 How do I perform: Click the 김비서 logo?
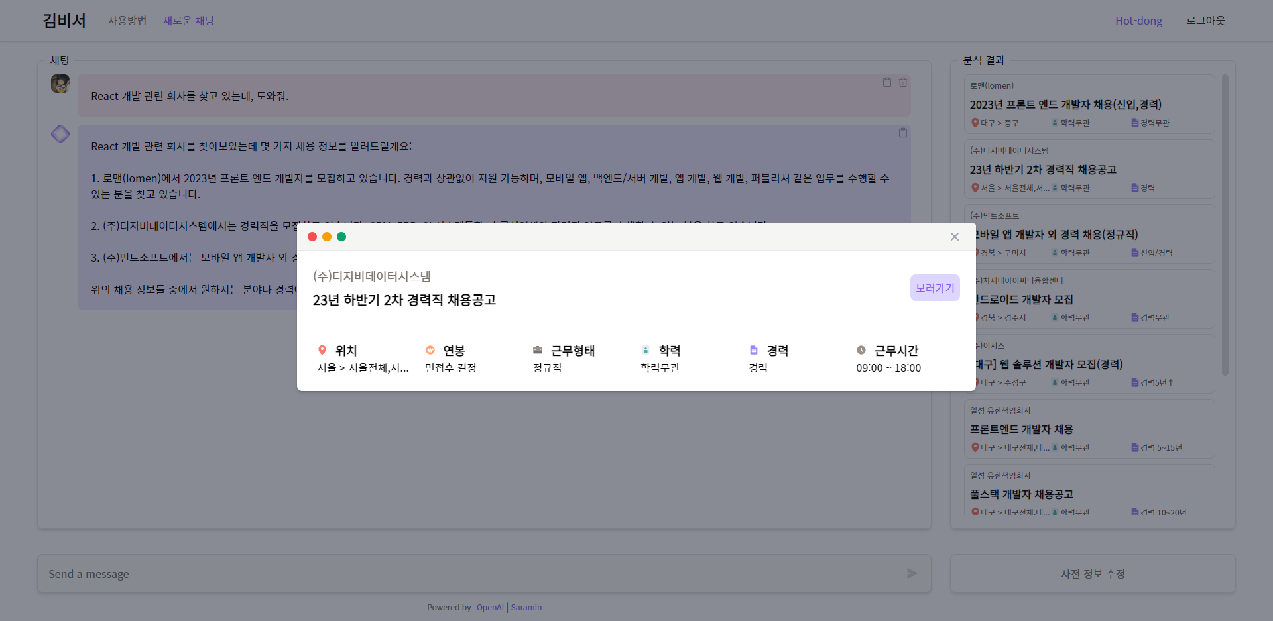tap(64, 21)
